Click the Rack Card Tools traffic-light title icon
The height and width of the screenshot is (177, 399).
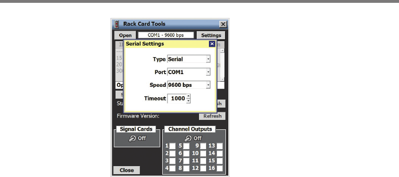tap(117, 24)
